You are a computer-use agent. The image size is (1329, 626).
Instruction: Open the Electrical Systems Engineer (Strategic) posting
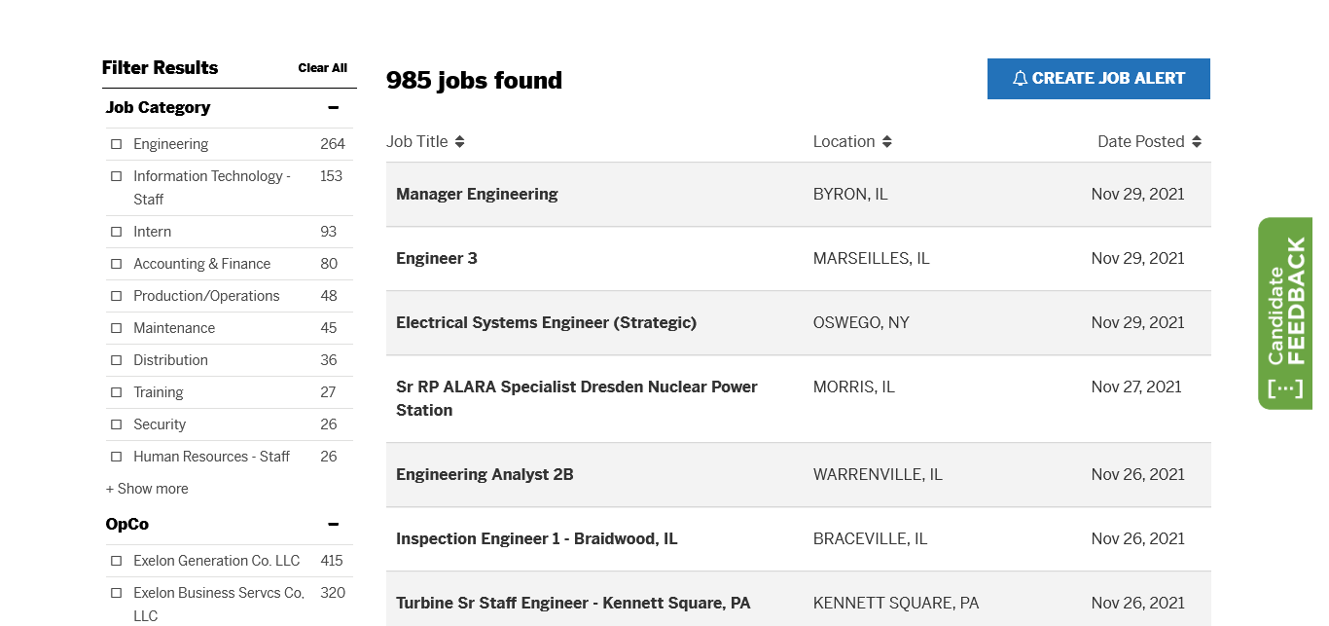click(546, 322)
